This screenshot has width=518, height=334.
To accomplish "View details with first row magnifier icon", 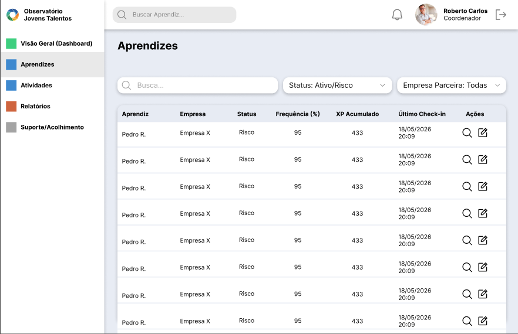I will click(467, 133).
